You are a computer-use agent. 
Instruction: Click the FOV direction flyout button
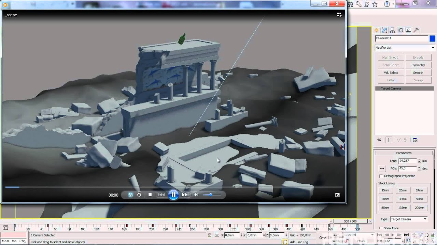click(x=382, y=168)
